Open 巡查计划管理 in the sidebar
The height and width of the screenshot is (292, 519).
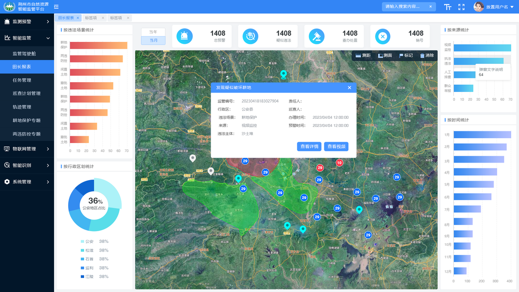tap(27, 94)
